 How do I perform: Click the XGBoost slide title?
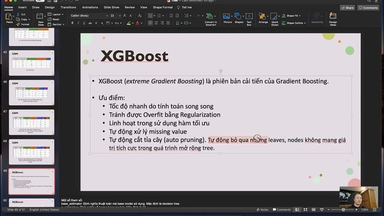134,56
